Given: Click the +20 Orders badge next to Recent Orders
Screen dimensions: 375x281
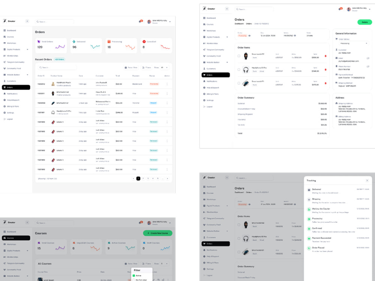Looking at the screenshot, I should coord(59,59).
